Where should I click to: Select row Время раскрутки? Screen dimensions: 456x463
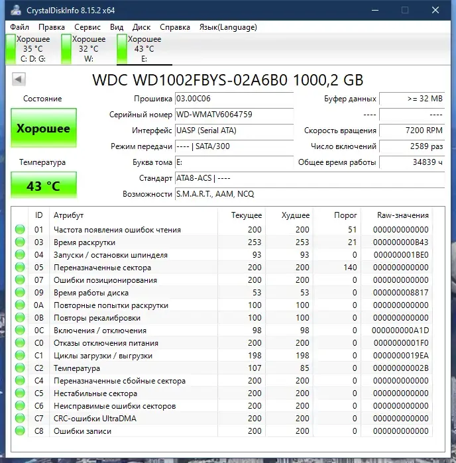[223, 242]
